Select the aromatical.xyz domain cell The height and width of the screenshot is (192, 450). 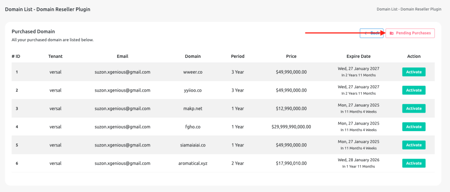pos(193,164)
